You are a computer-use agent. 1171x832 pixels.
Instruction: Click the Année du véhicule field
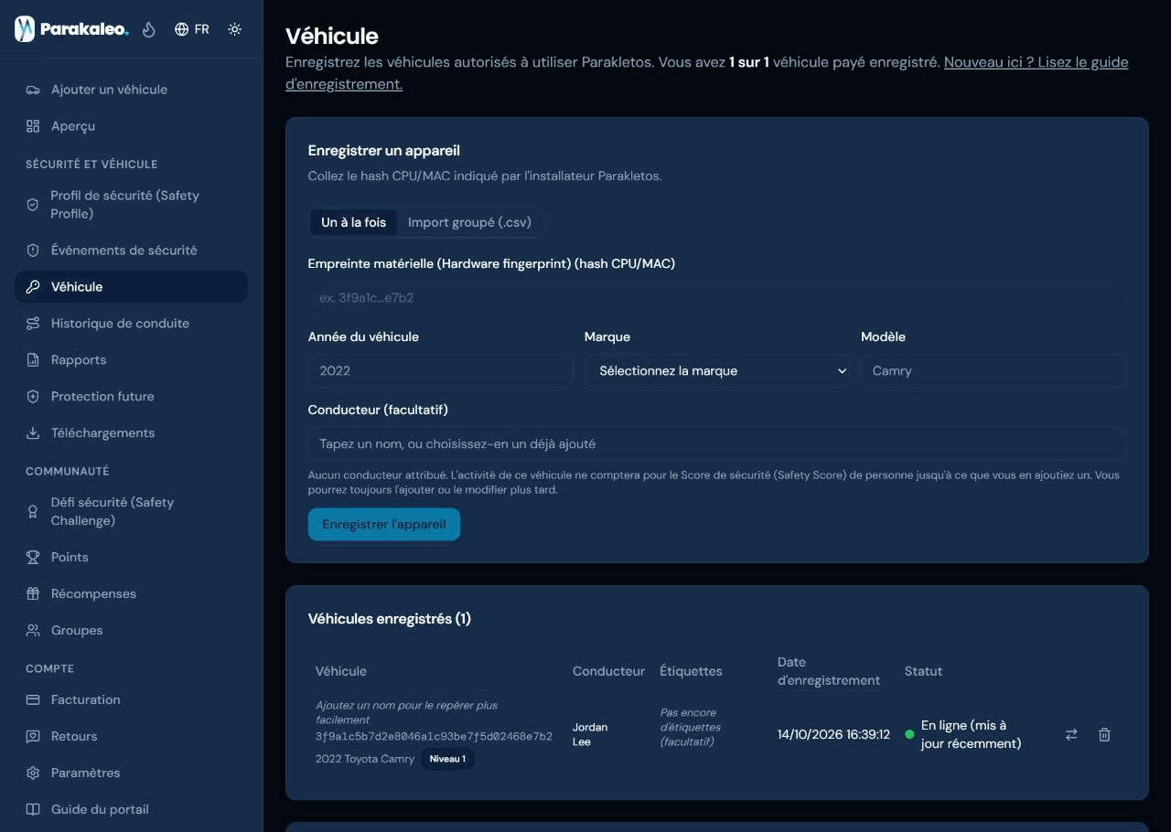click(441, 371)
